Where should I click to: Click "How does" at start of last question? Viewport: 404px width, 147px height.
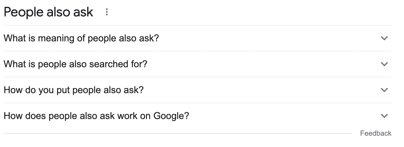click(24, 116)
